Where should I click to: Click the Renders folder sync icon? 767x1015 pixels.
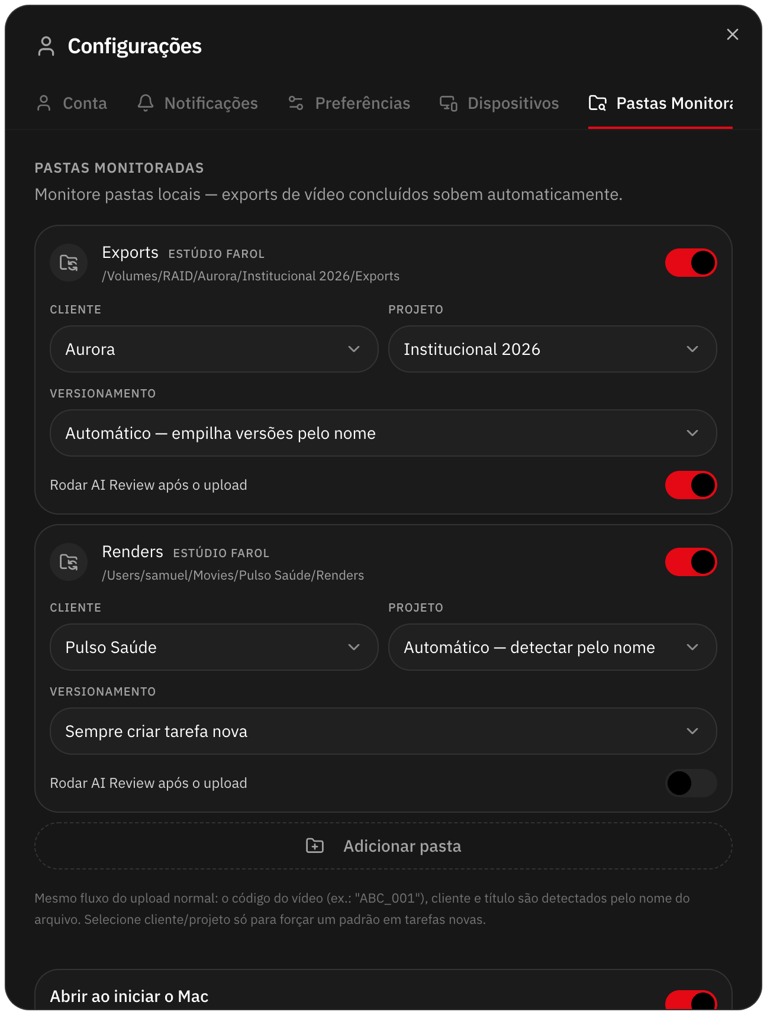(x=69, y=562)
